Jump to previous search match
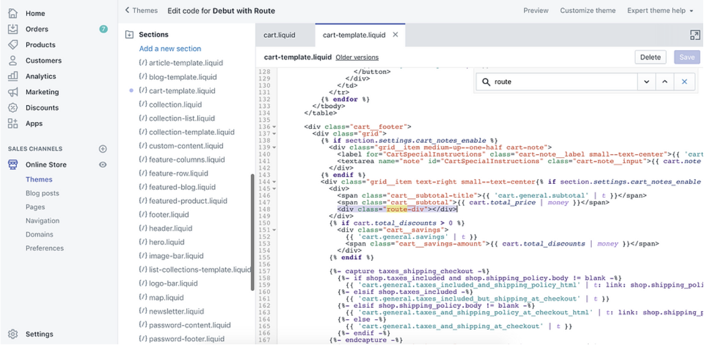The image size is (706, 351). 665,81
